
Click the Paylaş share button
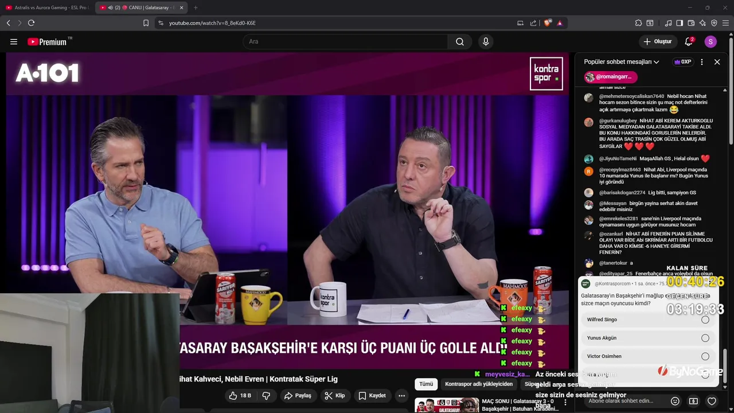coord(298,396)
